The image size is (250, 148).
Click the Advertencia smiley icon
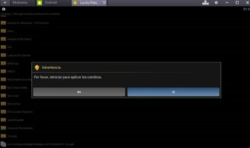(37, 67)
